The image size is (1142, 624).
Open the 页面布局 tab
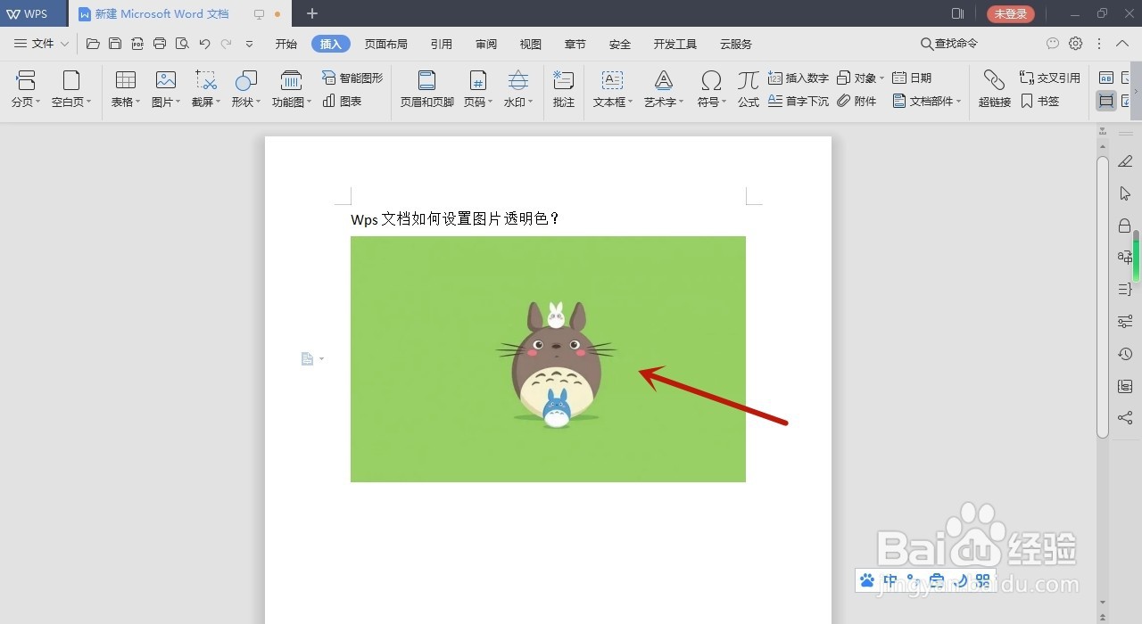[386, 44]
